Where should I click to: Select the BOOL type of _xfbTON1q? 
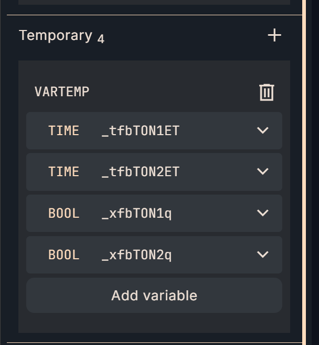(63, 213)
